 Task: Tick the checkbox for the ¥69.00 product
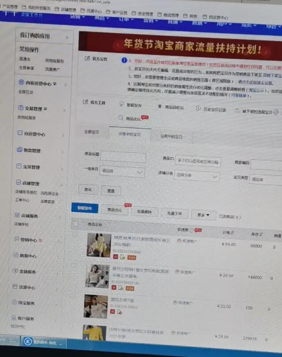[74, 234]
